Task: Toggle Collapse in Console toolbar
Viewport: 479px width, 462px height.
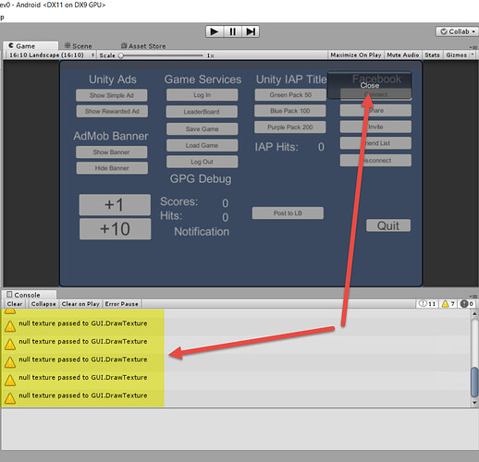Action: pyautogui.click(x=43, y=304)
